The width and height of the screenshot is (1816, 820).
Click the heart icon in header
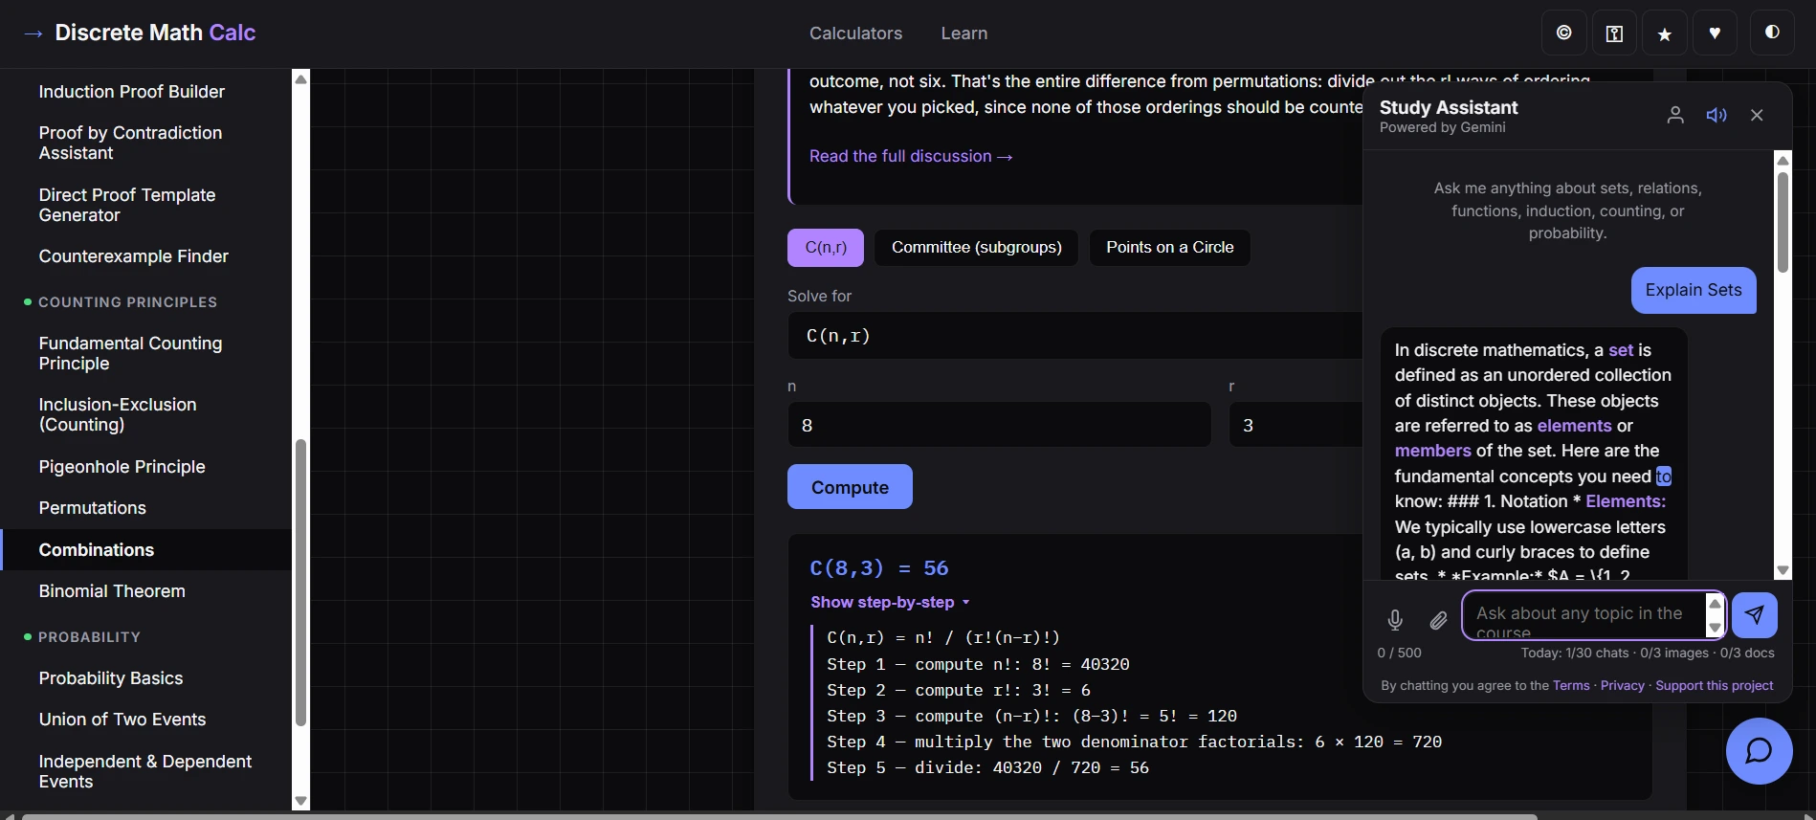(1715, 33)
